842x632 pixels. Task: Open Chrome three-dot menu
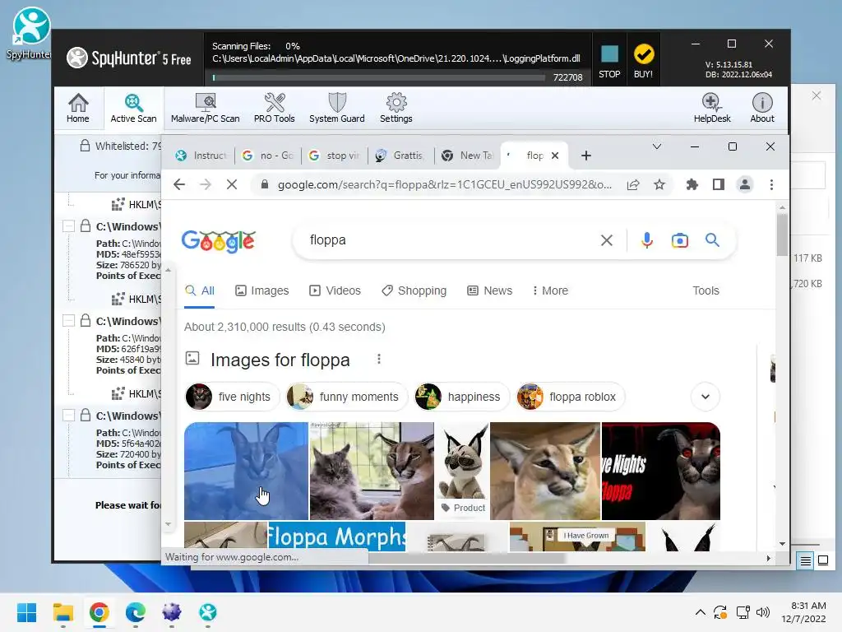(771, 185)
